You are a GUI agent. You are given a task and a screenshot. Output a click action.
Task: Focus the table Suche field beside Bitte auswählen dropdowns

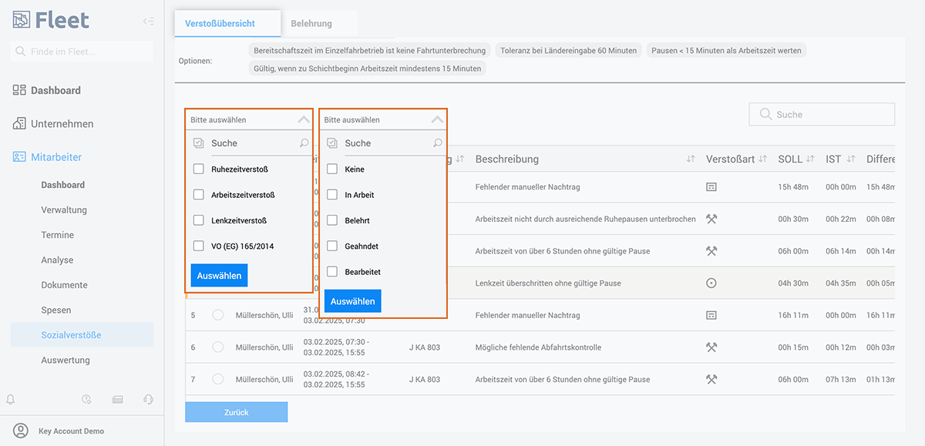click(x=822, y=114)
